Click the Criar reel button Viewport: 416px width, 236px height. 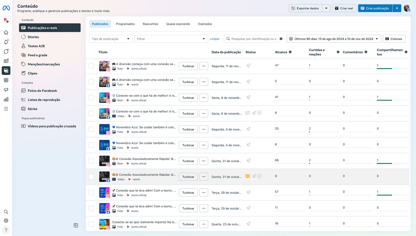pyautogui.click(x=344, y=8)
